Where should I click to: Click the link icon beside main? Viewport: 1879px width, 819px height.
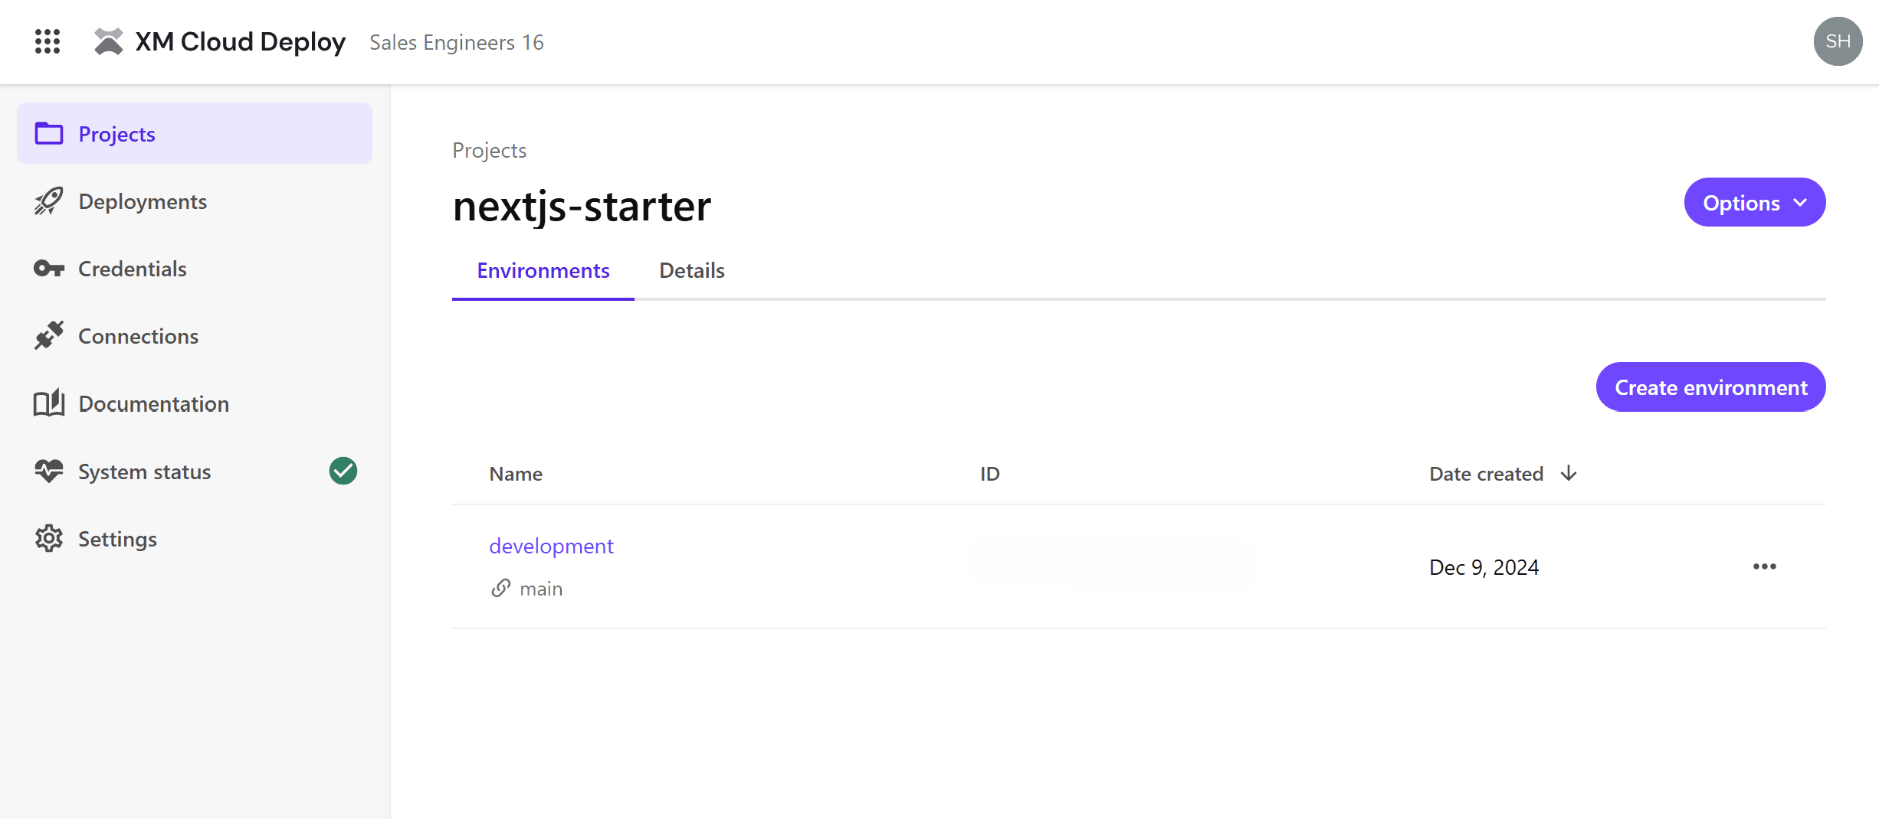click(501, 588)
